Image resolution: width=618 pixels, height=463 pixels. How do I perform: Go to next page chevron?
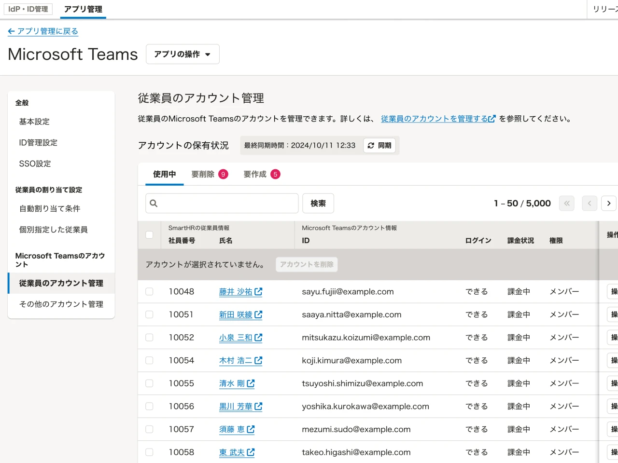[609, 204]
